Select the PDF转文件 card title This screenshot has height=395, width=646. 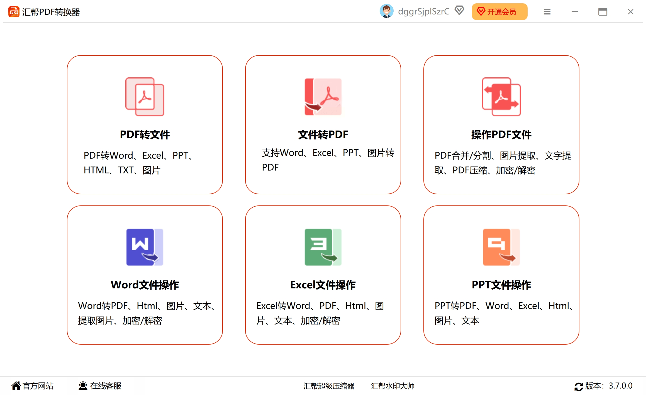pyautogui.click(x=145, y=134)
